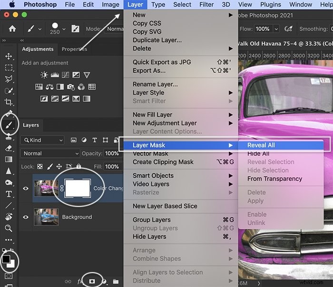The height and width of the screenshot is (287, 333).
Task: Toggle filter for type layers
Action: pyautogui.click(x=95, y=140)
